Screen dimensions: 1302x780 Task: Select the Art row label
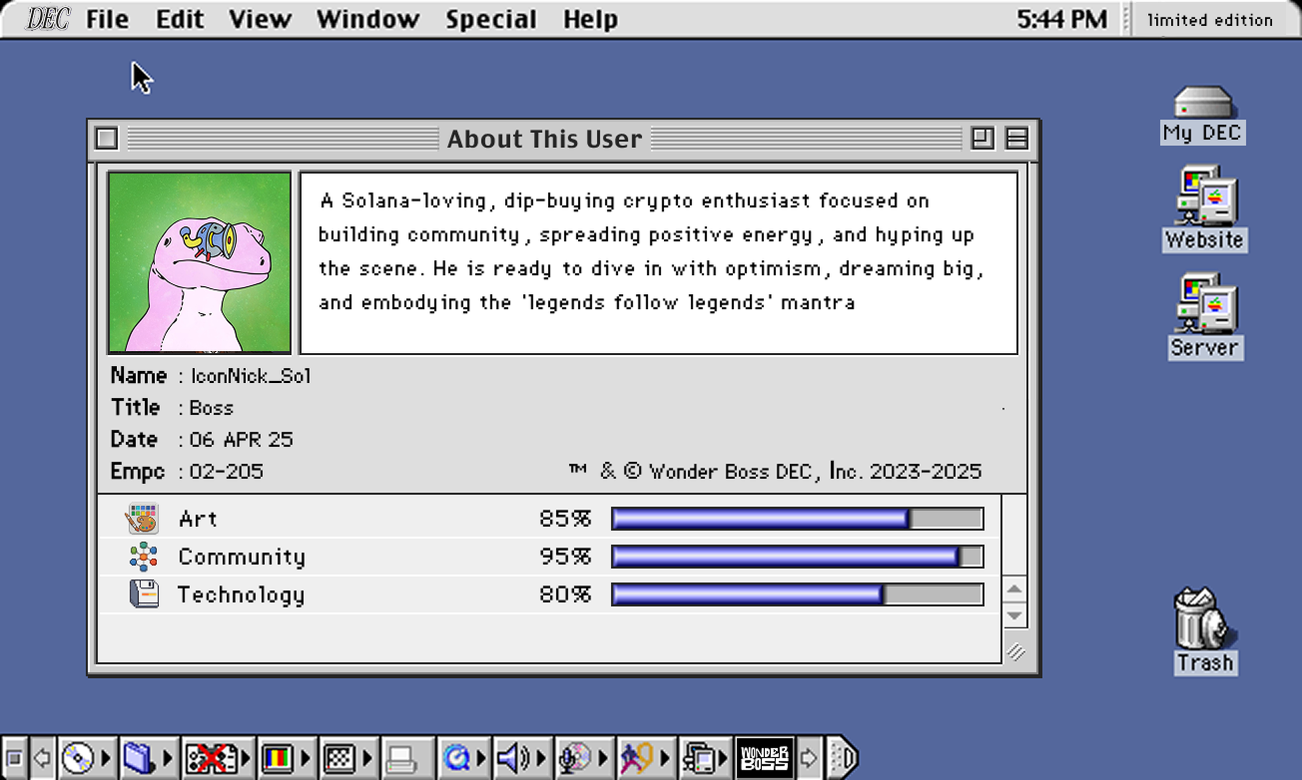pyautogui.click(x=198, y=519)
